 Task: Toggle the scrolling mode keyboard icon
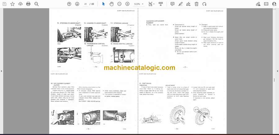(161, 4)
